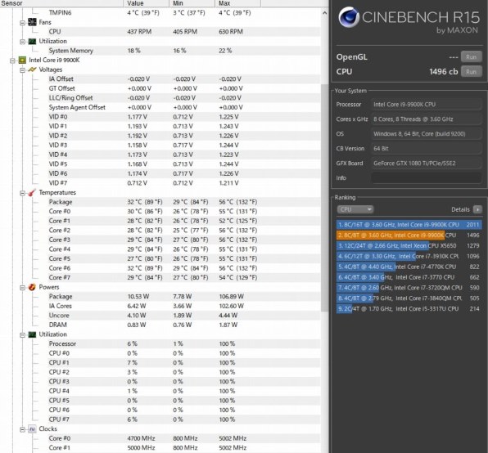
Task: Collapse the Powers node
Action: tap(22, 288)
